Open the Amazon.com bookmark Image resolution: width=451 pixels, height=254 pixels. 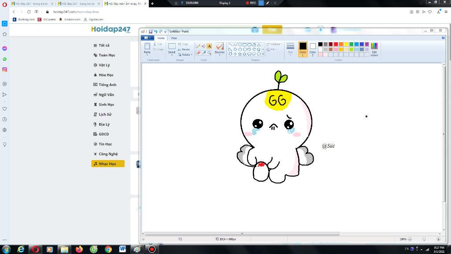tap(70, 19)
